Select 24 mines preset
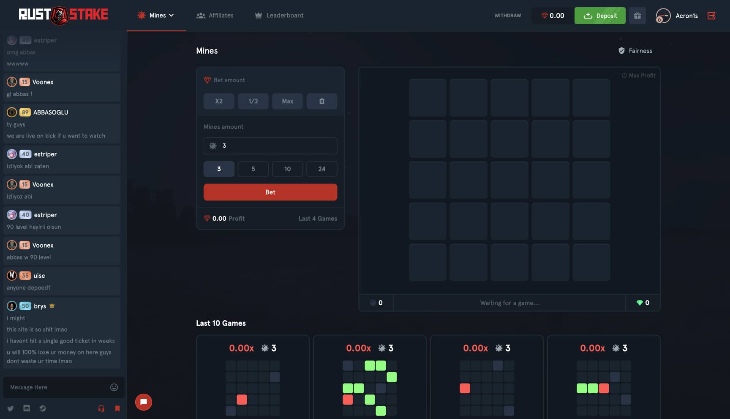730x419 pixels. [x=322, y=169]
